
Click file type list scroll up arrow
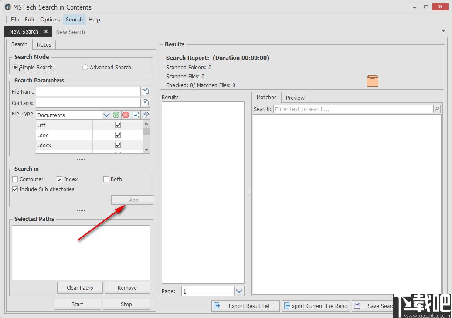point(146,124)
